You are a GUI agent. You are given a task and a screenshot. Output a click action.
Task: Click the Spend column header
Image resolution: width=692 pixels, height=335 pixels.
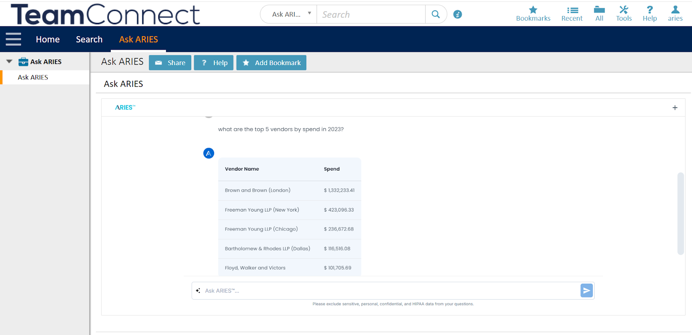click(x=332, y=169)
